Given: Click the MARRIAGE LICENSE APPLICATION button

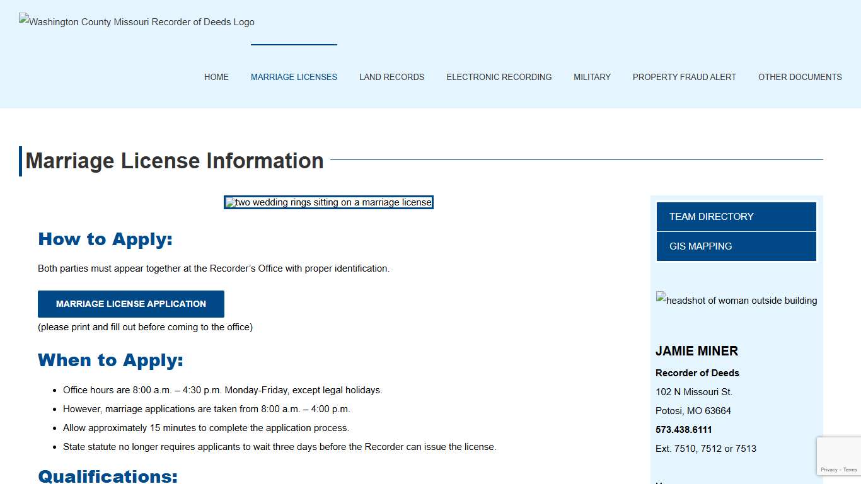Looking at the screenshot, I should (130, 304).
